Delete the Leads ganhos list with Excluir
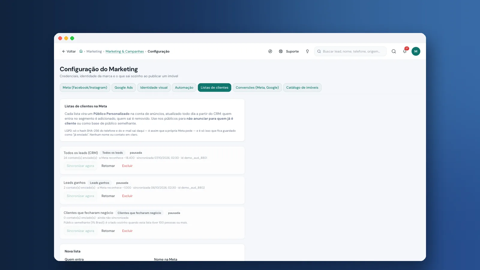Screen dimensions: 480x270 click(127, 196)
